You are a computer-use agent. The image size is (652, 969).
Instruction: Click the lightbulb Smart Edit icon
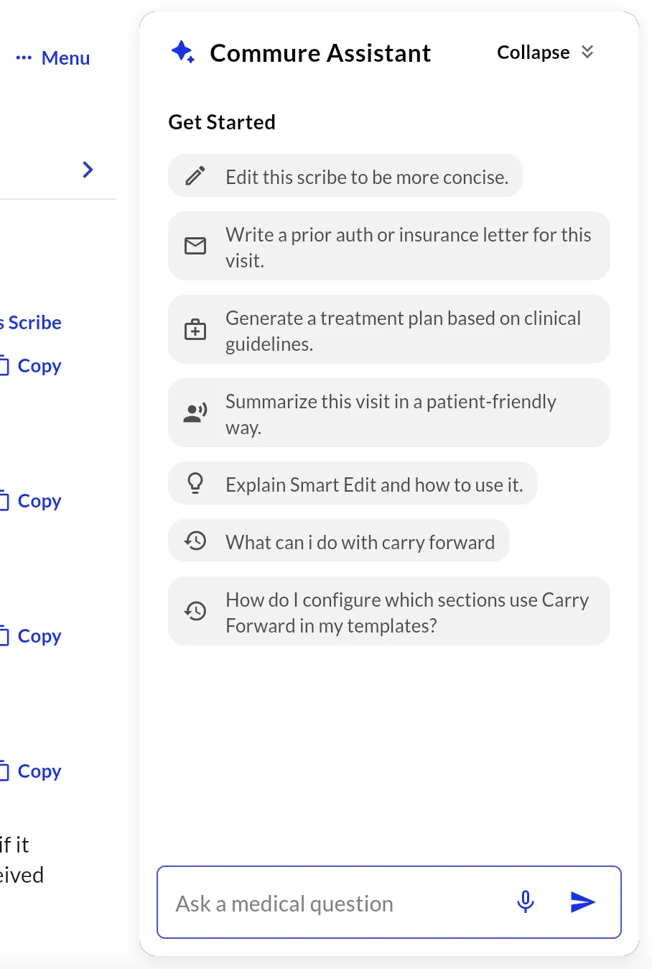point(195,484)
